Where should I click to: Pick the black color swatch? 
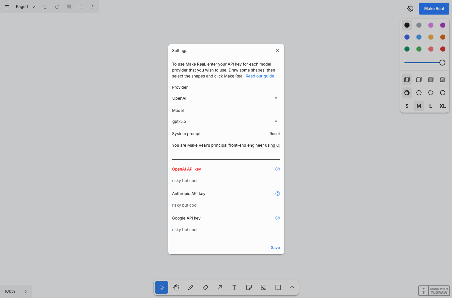coord(407,25)
